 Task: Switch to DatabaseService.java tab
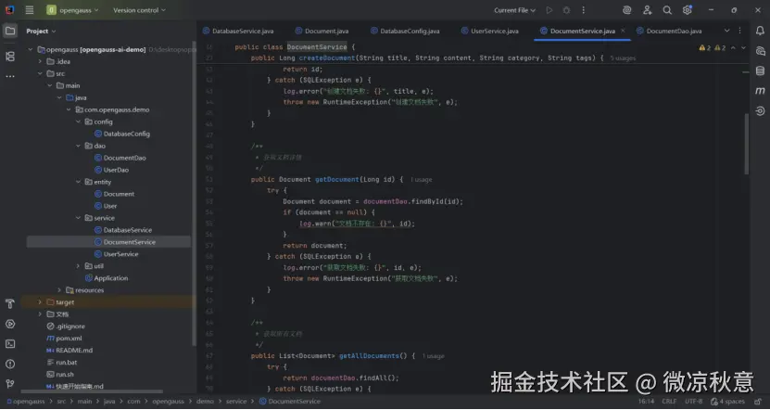coord(238,31)
